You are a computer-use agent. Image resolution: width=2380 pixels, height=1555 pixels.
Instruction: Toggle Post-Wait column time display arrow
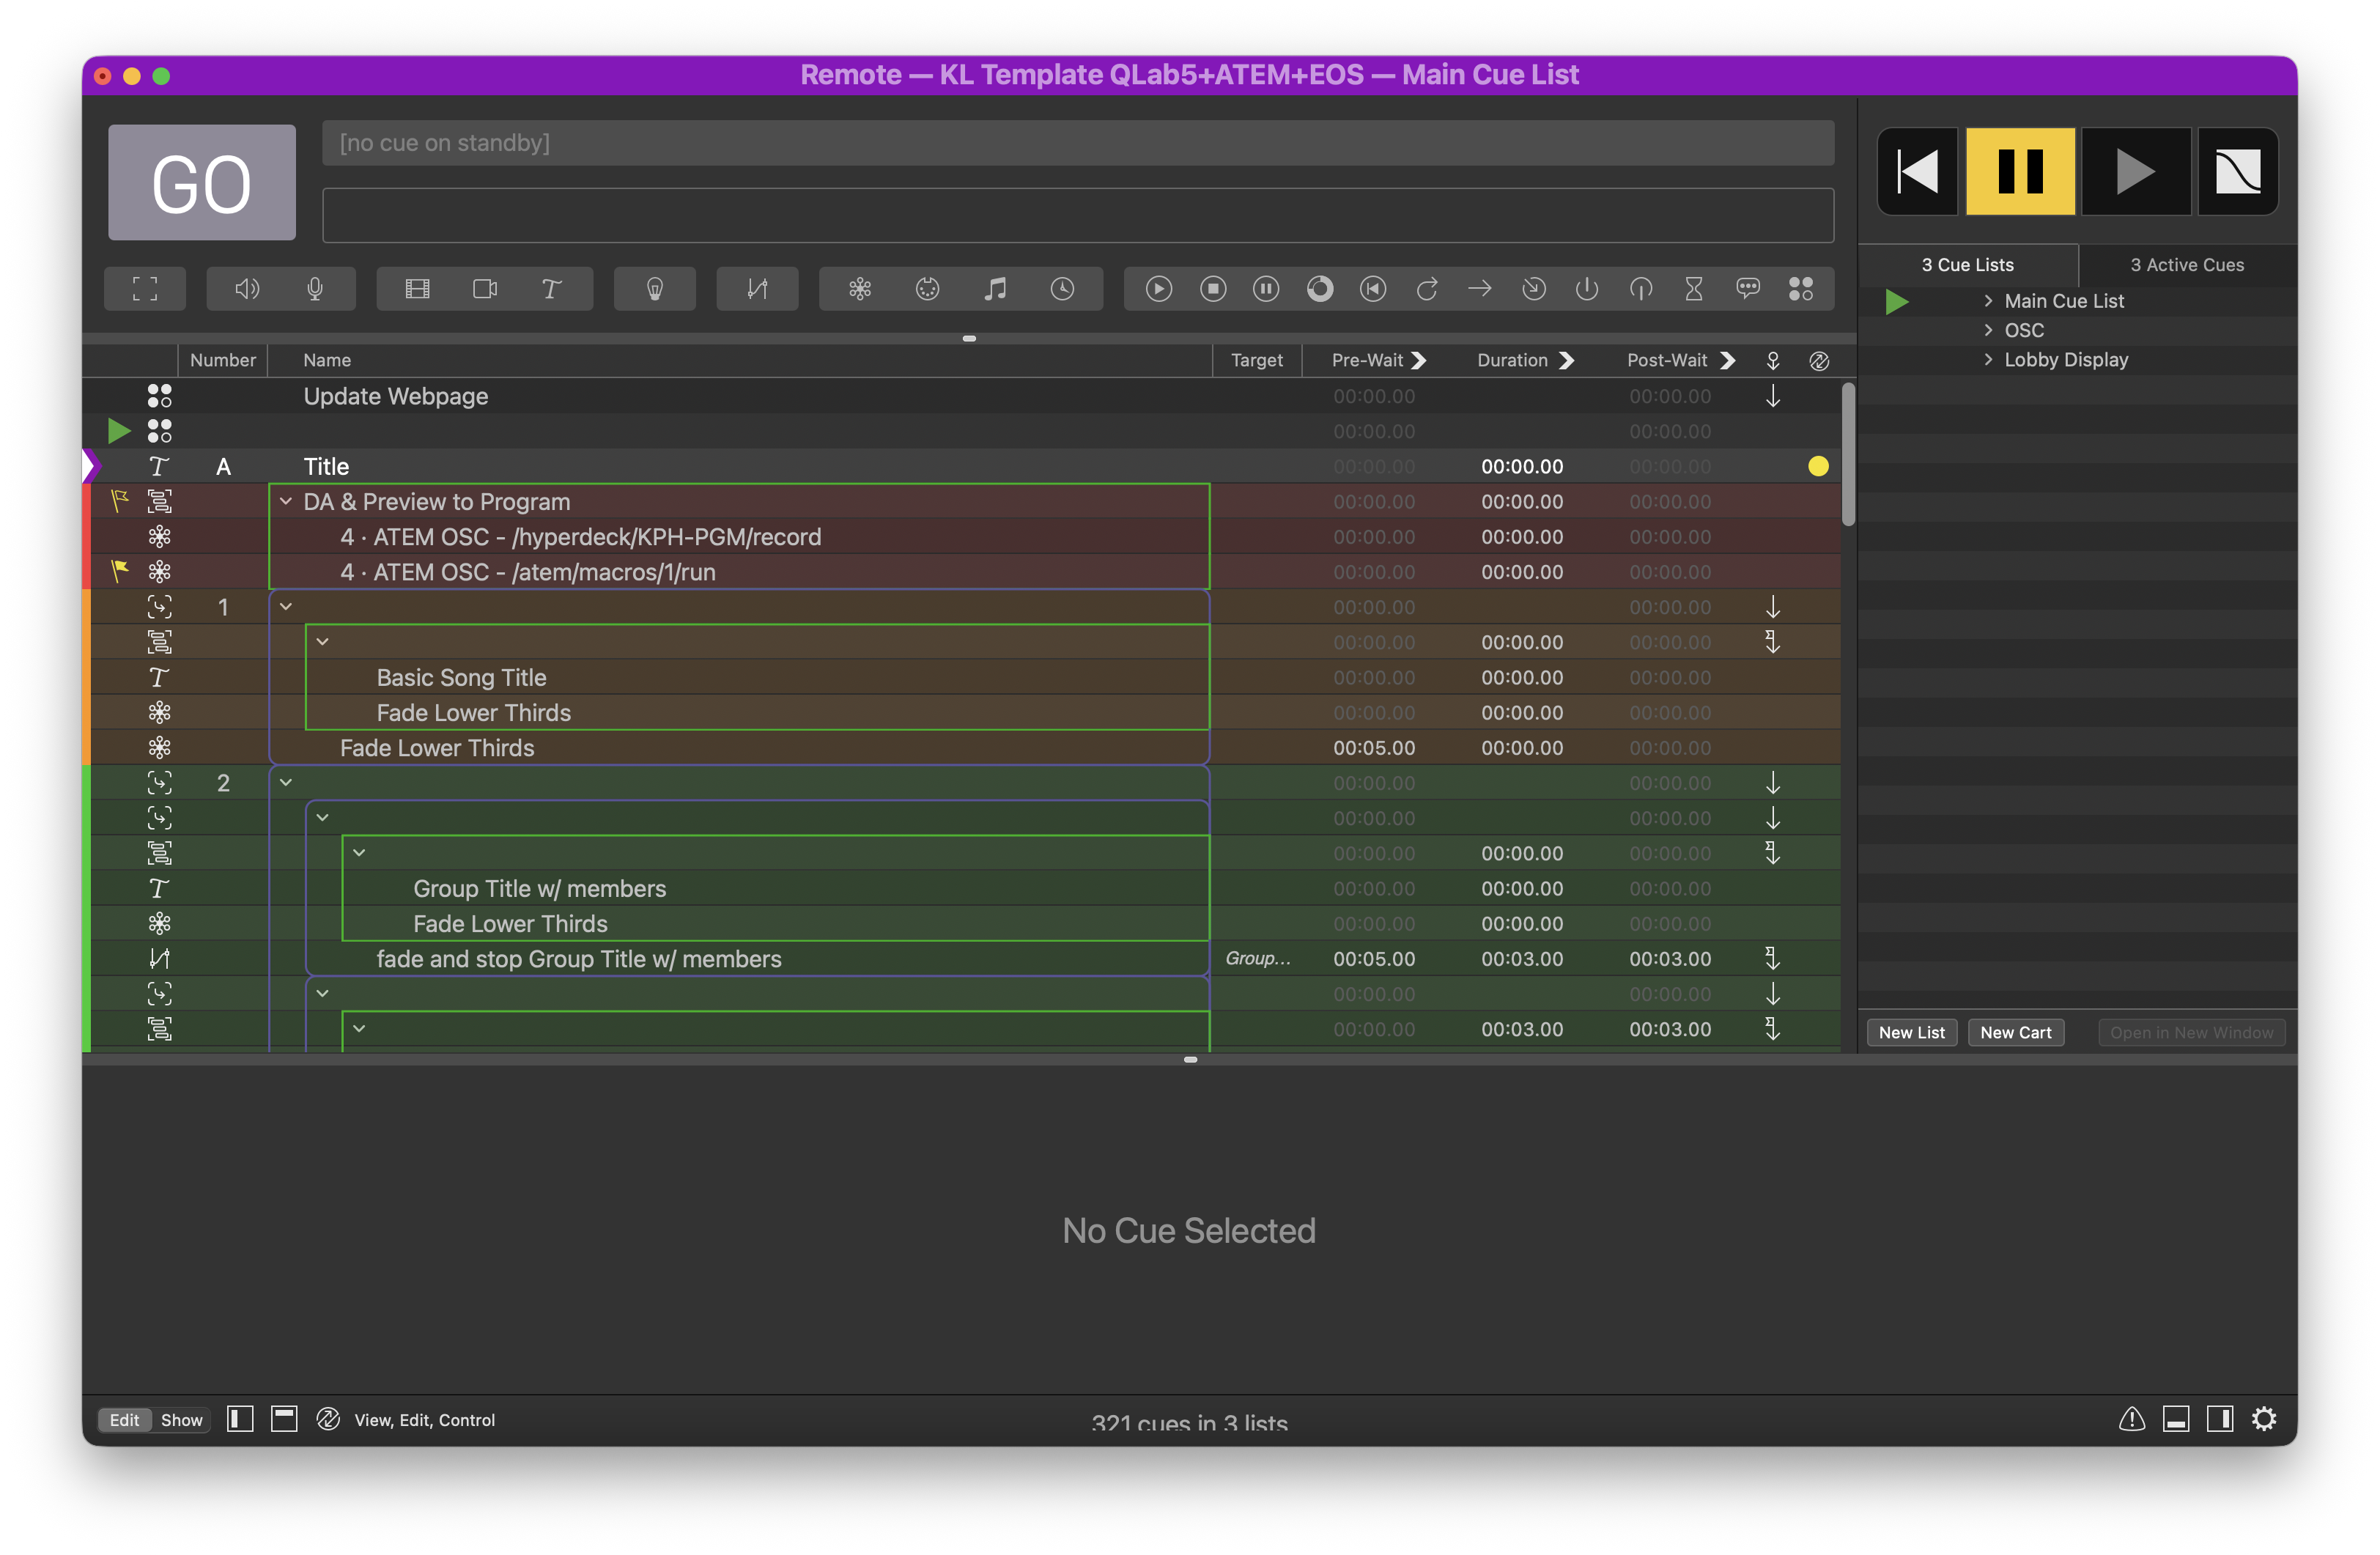point(1727,360)
